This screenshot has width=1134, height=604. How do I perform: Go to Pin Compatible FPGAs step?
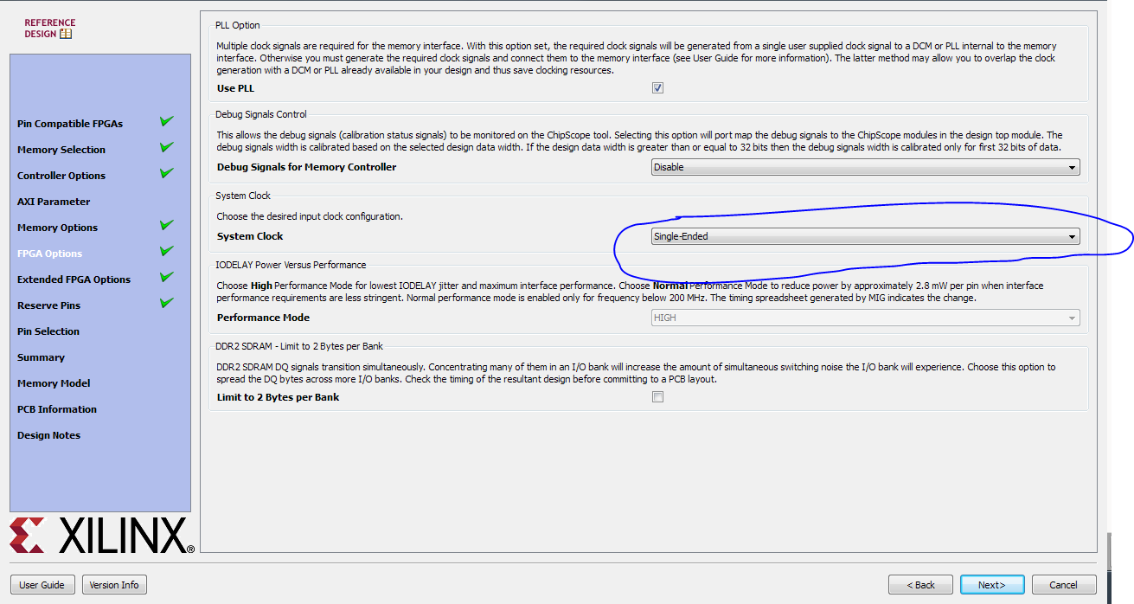pos(70,124)
